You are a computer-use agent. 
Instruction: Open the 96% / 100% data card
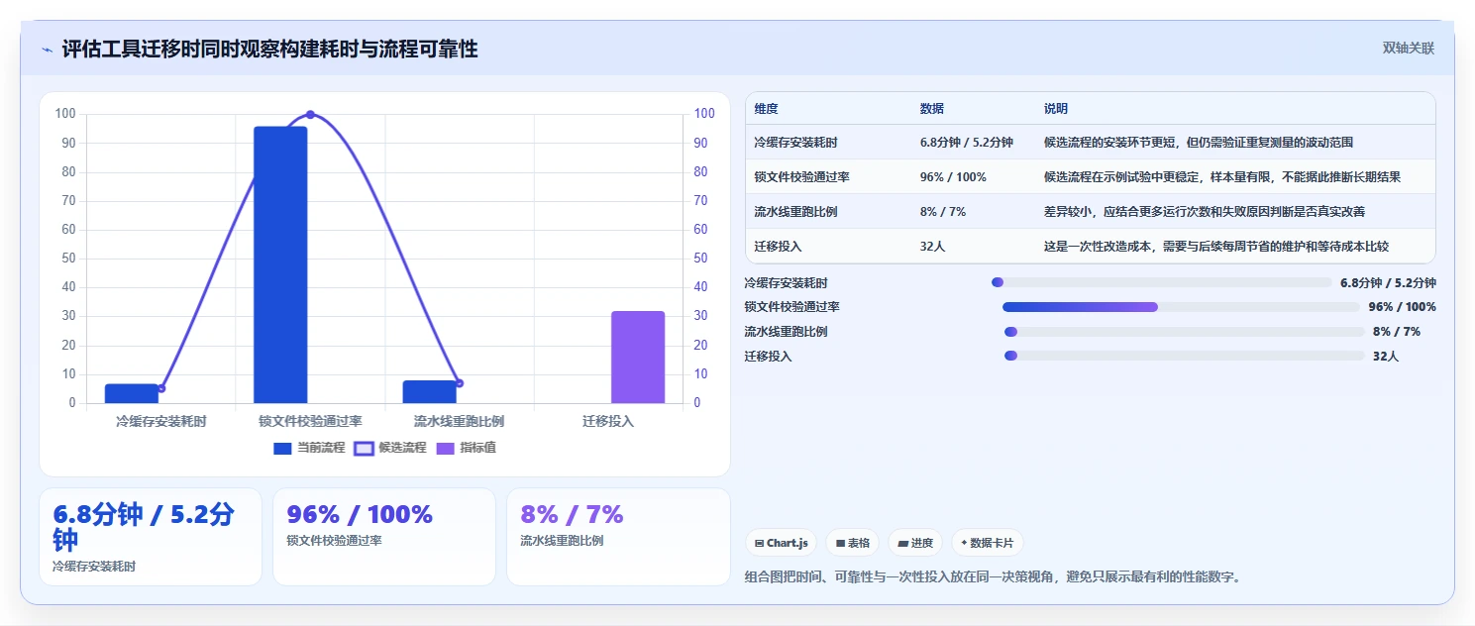point(384,537)
